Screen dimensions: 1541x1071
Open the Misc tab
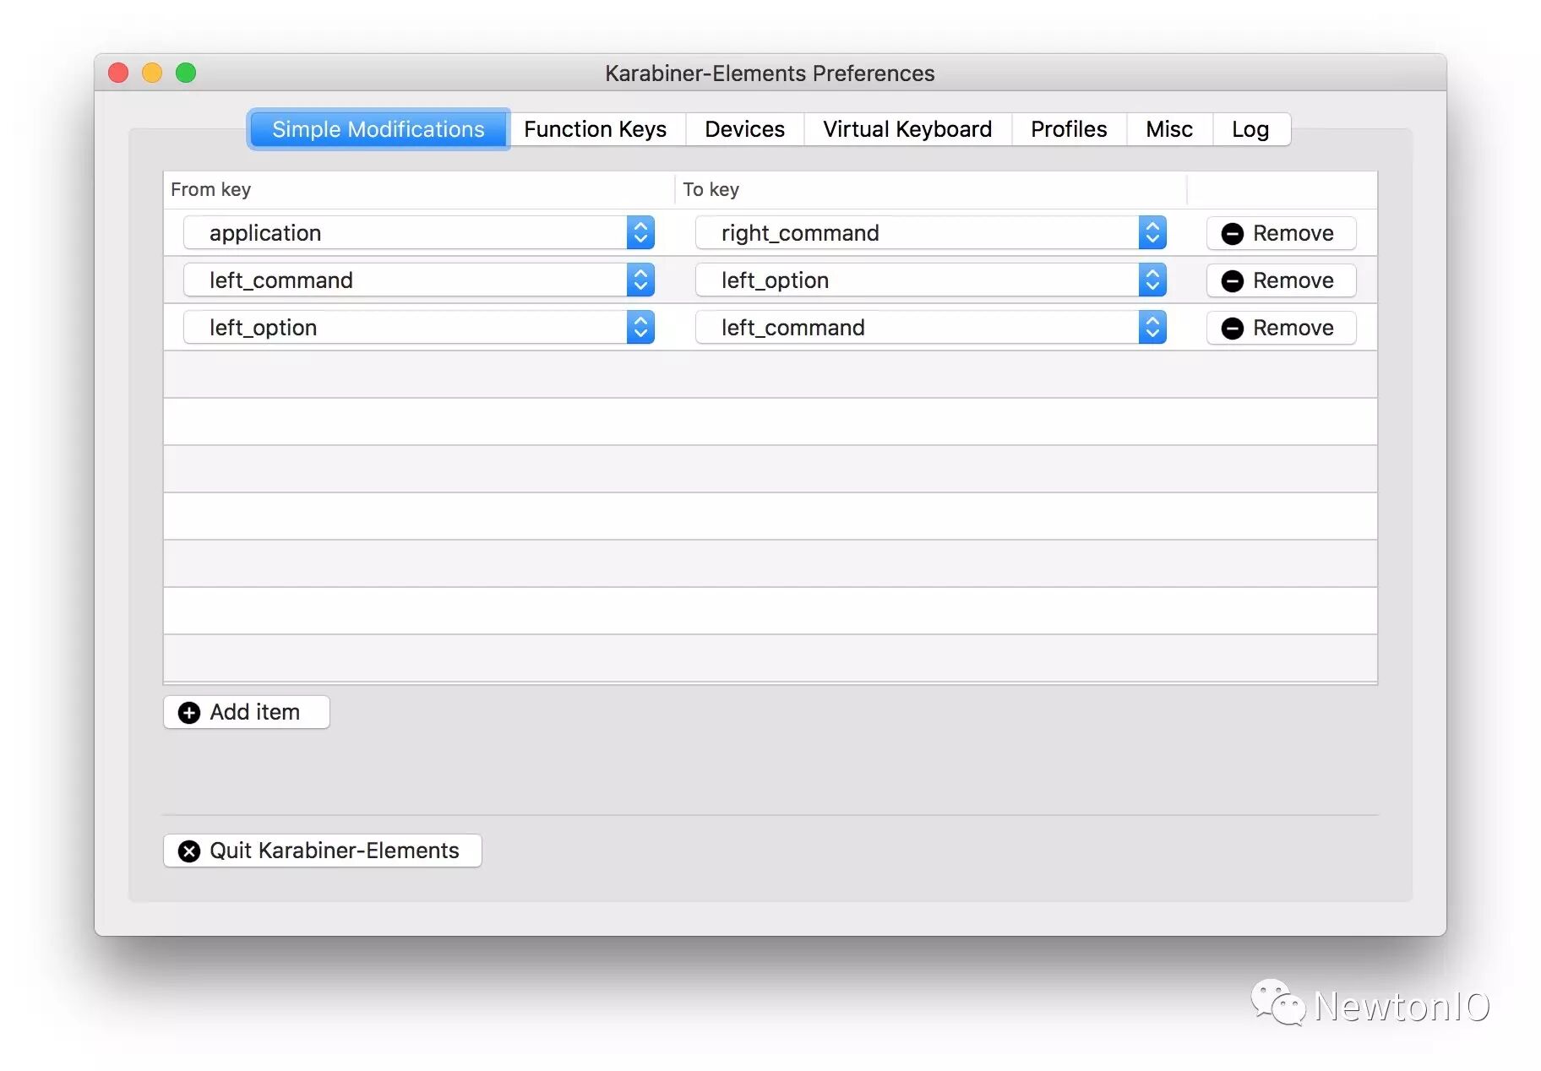coord(1169,129)
